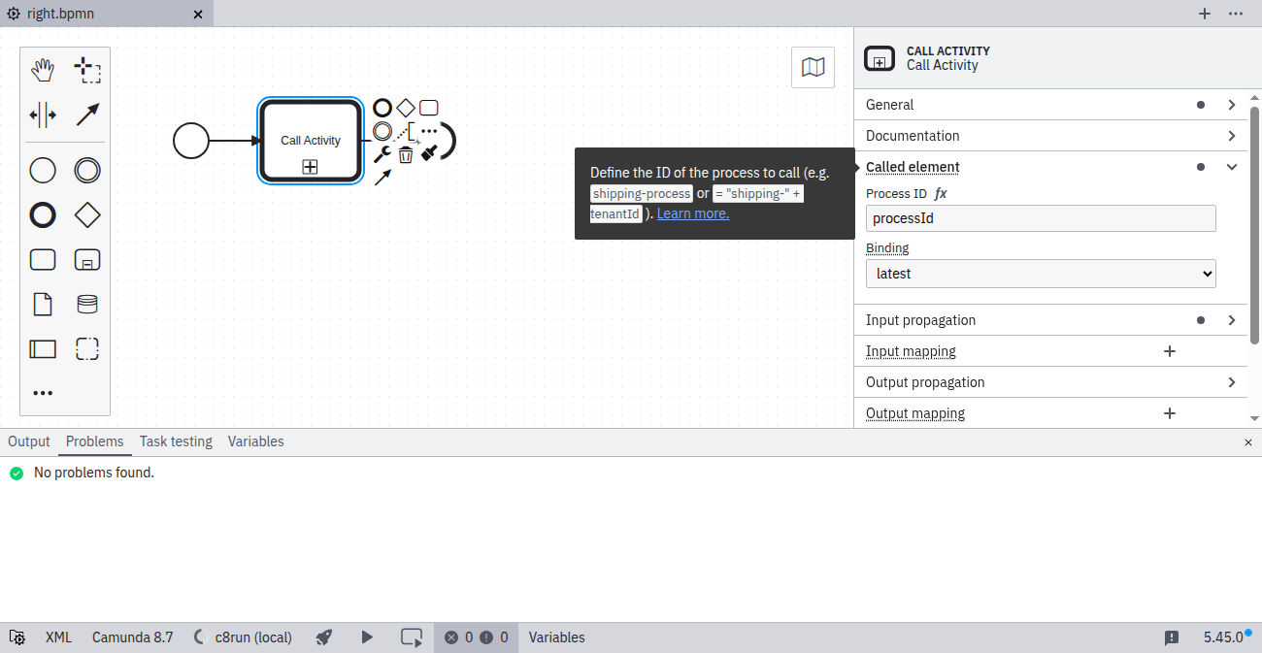Open the Binding dropdown showing latest
Screen dimensions: 1262x653
[1040, 273]
